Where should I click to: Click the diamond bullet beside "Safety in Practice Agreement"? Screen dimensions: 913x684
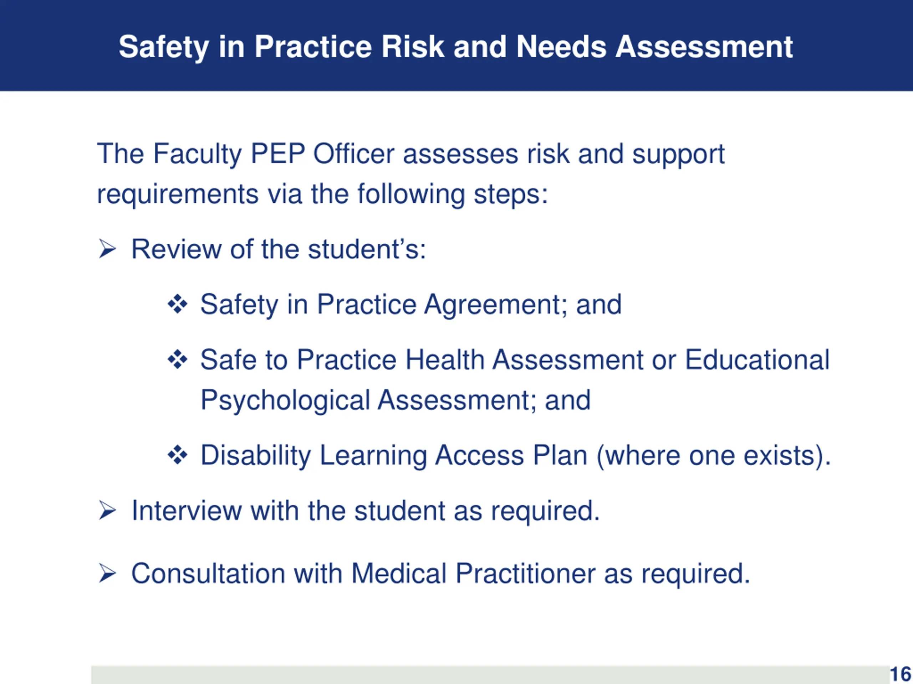178,305
